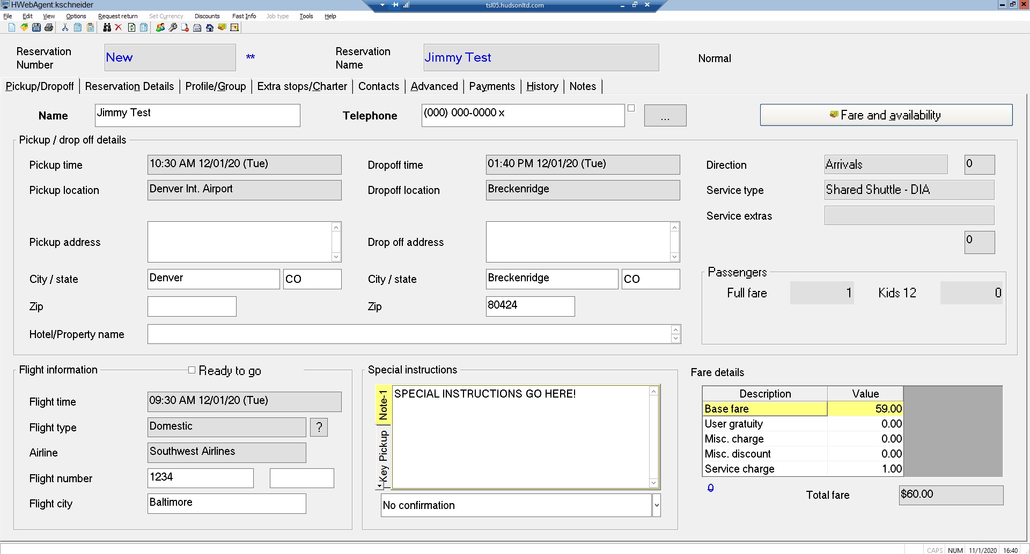Click the flight type question mark button
Viewport: 1030px width, 554px height.
pos(319,427)
